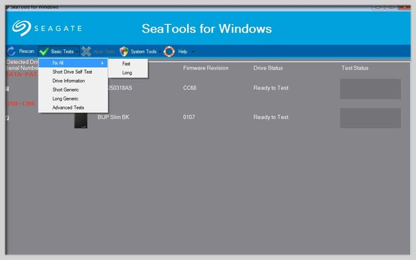Click the Test Status column header

(355, 68)
